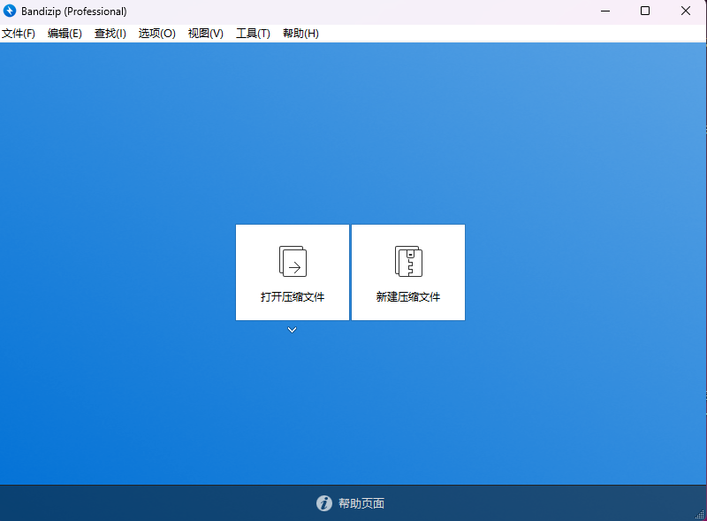Click the info icon on the status bar
Viewport: 707px width, 521px height.
point(324,502)
